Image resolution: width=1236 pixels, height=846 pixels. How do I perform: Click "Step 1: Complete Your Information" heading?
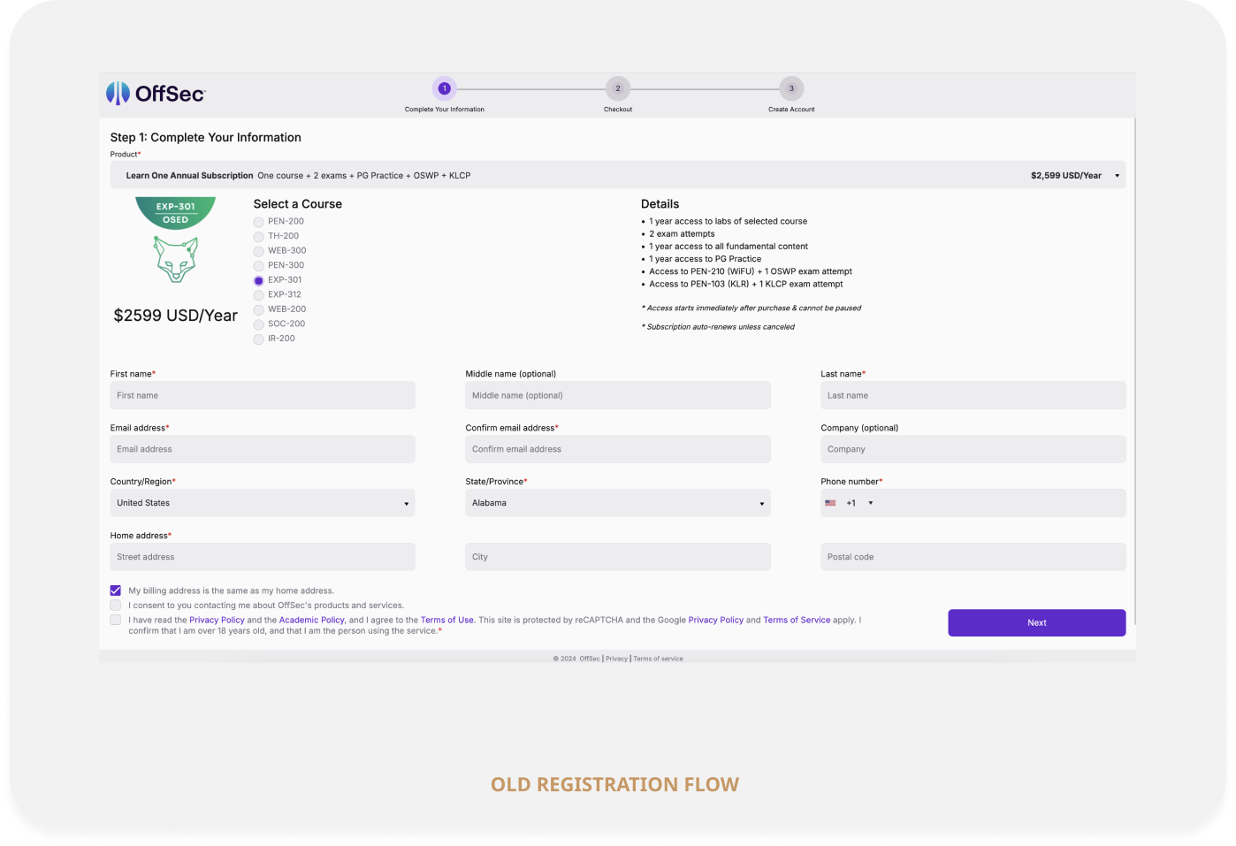(206, 137)
